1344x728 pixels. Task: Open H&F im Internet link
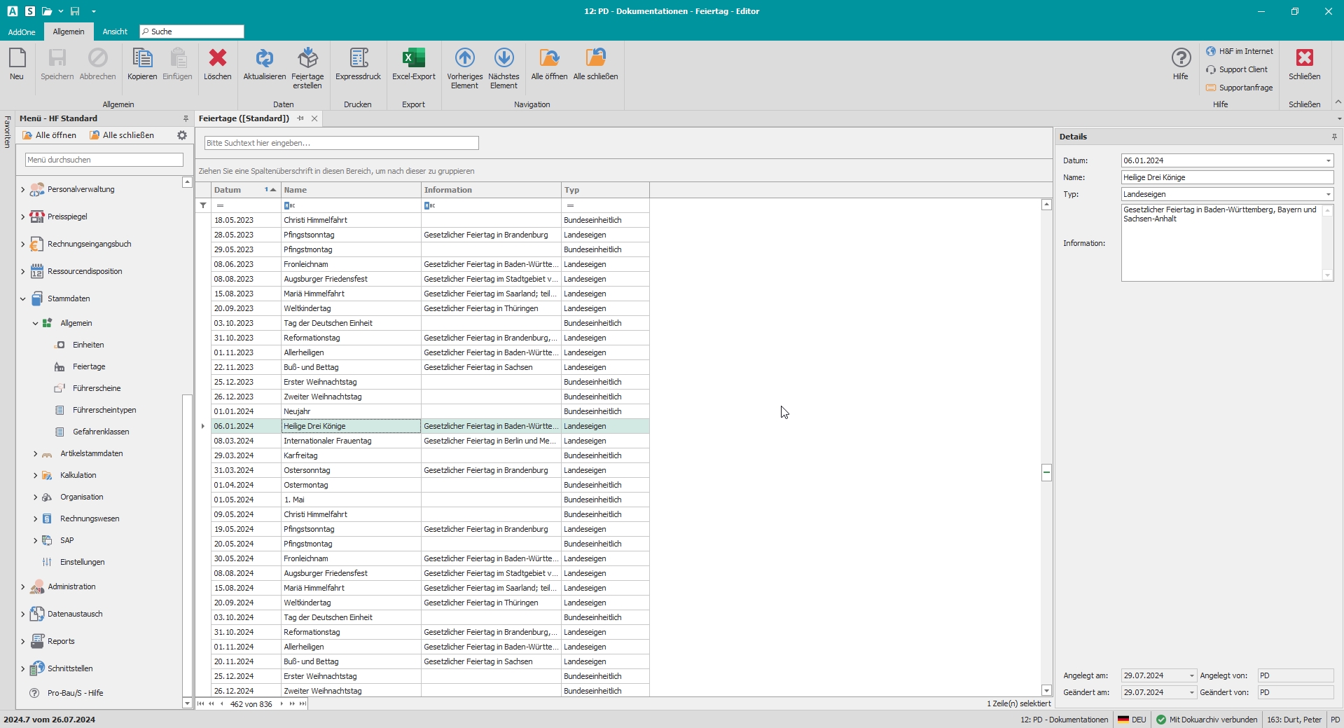pyautogui.click(x=1245, y=51)
